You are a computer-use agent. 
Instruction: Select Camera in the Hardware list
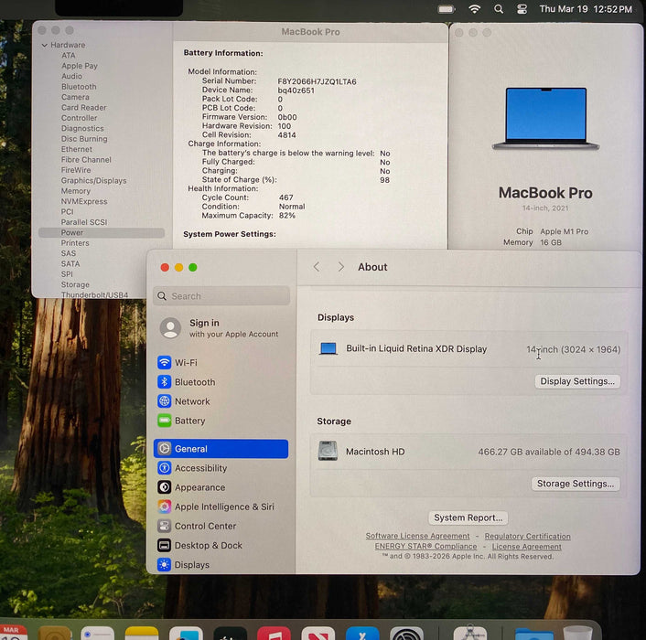[75, 97]
